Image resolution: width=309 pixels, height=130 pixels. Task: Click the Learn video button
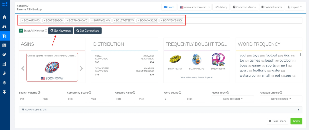pos(169,7)
